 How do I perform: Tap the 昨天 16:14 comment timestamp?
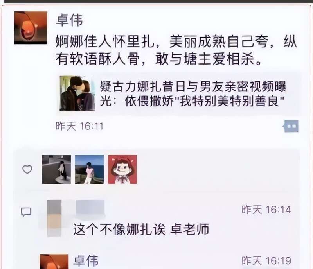click(x=266, y=210)
